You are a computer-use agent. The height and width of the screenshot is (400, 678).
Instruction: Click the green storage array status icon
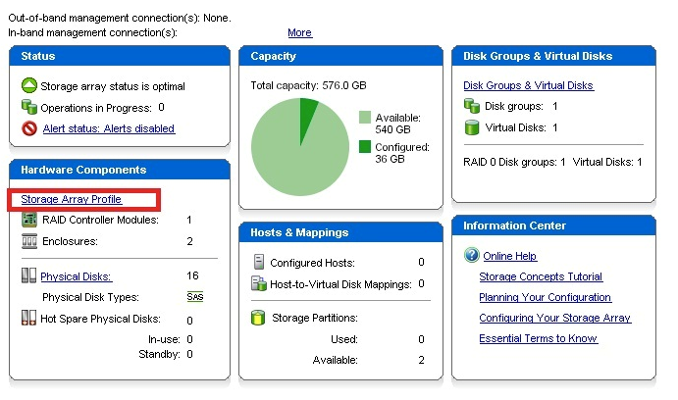coord(29,86)
